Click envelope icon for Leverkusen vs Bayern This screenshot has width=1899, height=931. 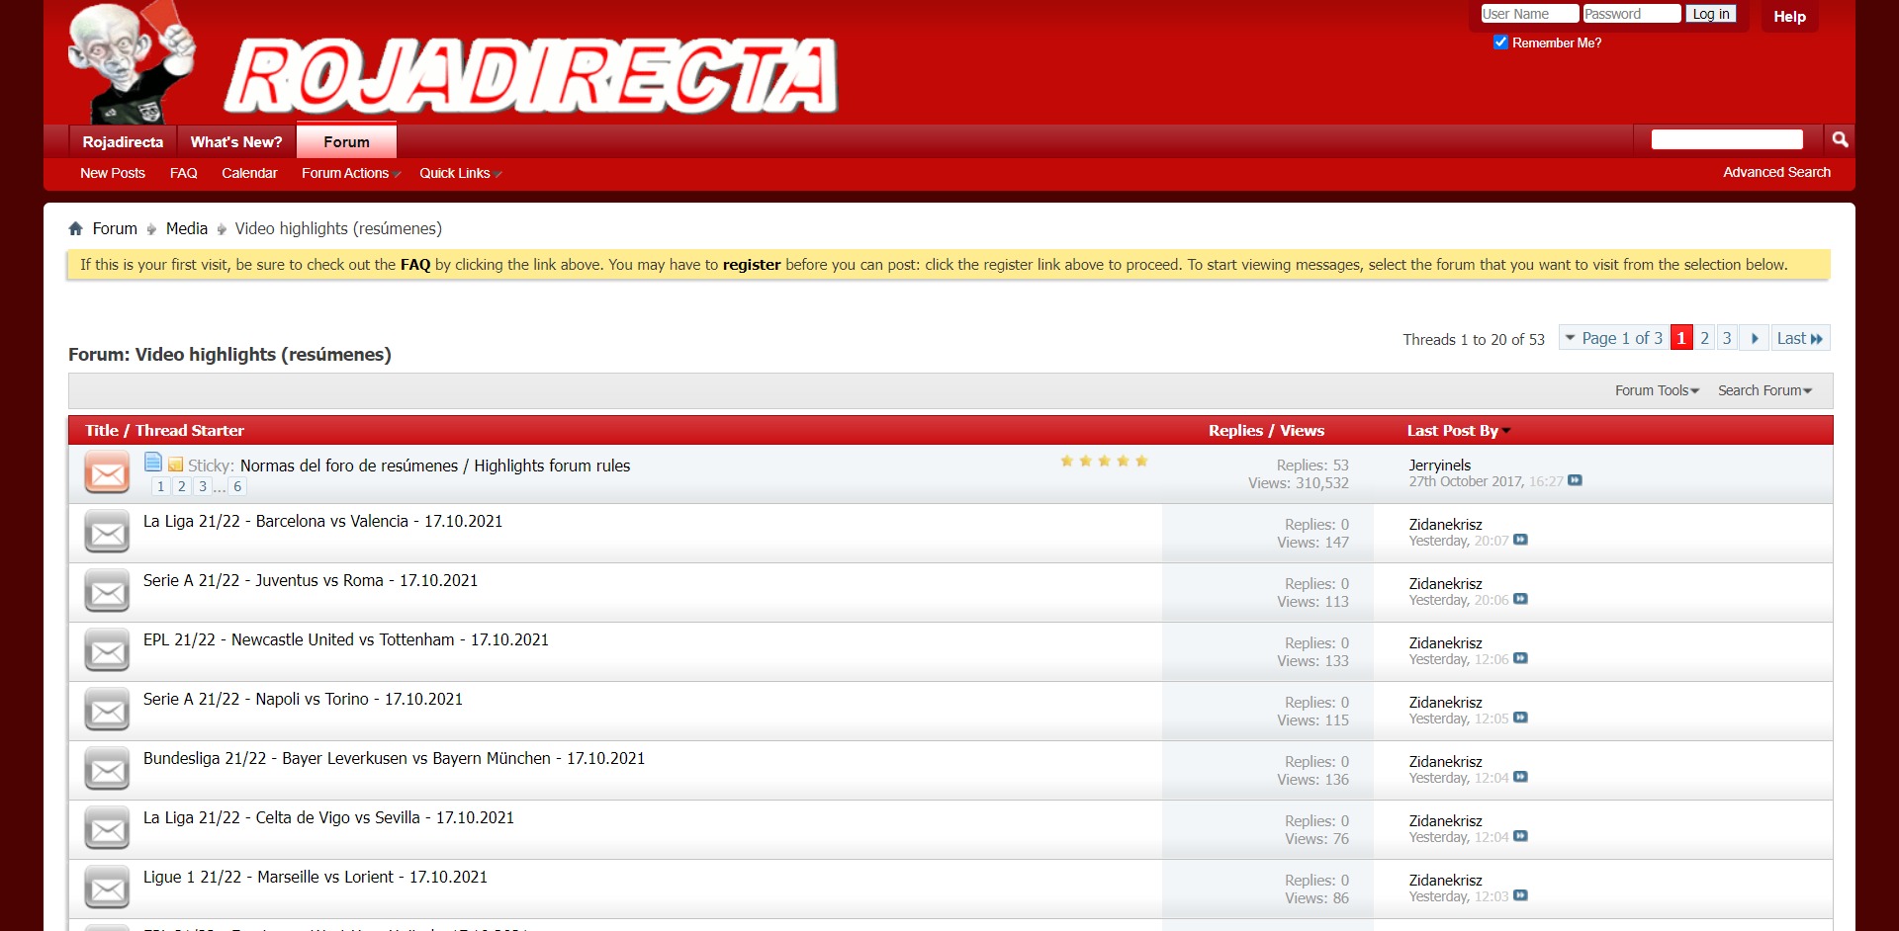(107, 770)
